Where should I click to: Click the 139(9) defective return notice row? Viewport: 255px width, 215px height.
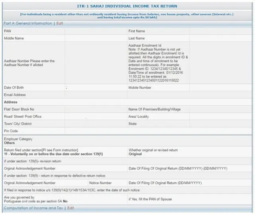pyautogui.click(x=127, y=176)
